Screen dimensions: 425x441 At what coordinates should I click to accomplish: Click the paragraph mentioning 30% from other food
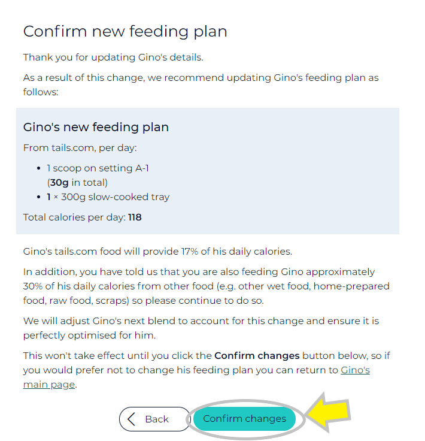coord(206,286)
